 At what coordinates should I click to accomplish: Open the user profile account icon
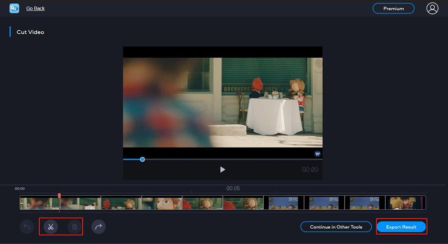[432, 8]
